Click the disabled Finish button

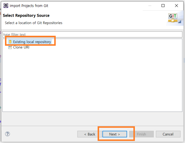[141, 134]
